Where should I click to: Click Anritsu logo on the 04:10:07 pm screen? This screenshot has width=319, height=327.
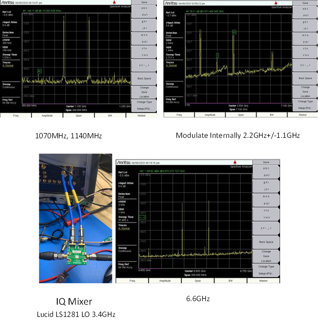coord(10,3)
